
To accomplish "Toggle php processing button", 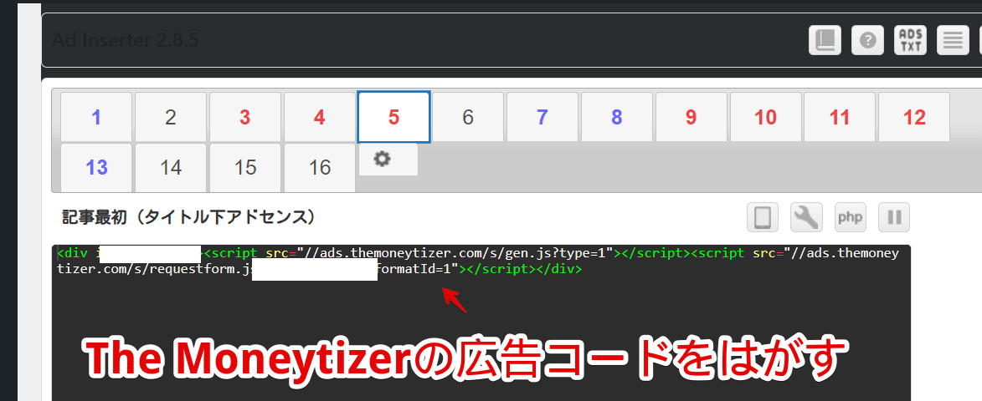I will pos(850,217).
